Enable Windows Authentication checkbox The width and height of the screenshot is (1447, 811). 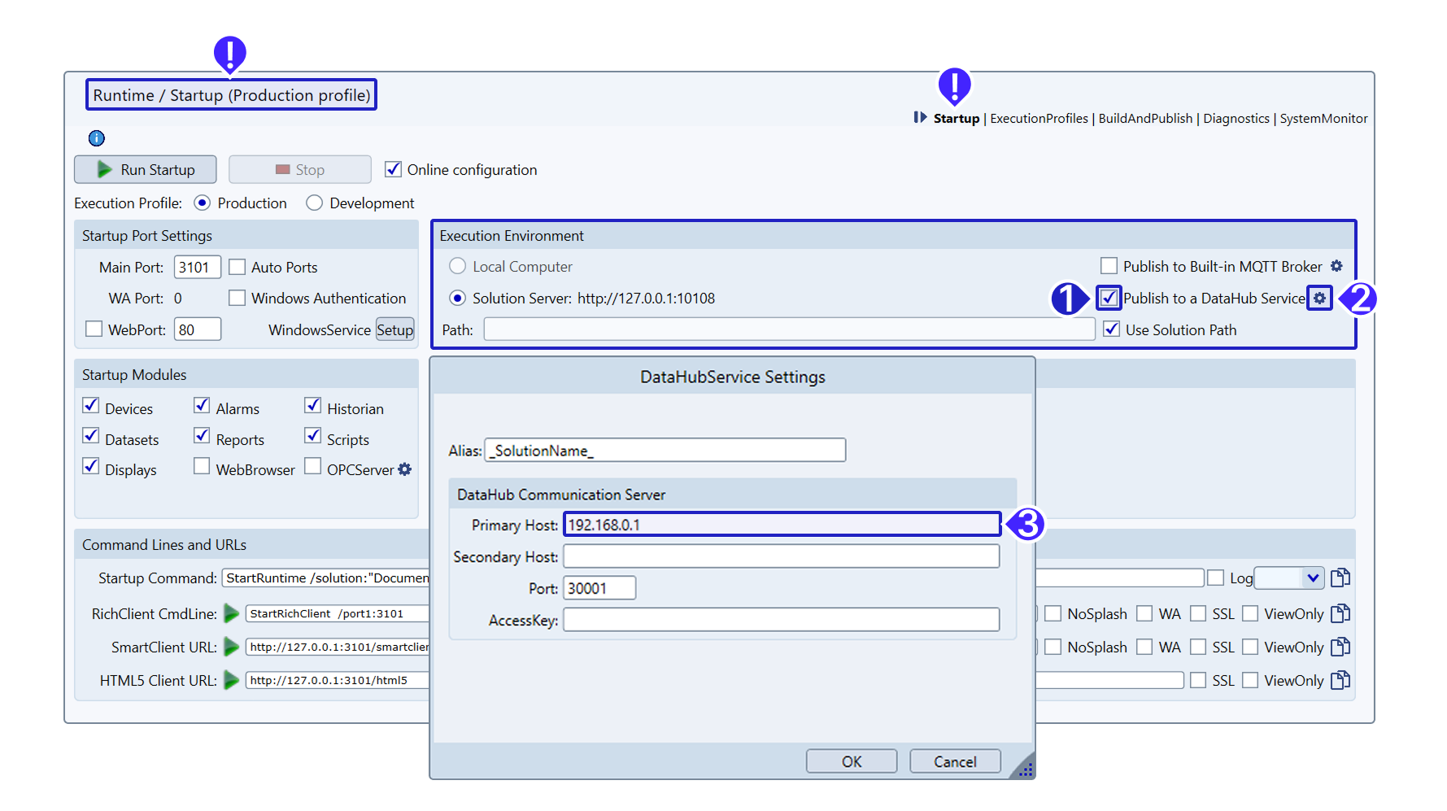tap(238, 298)
